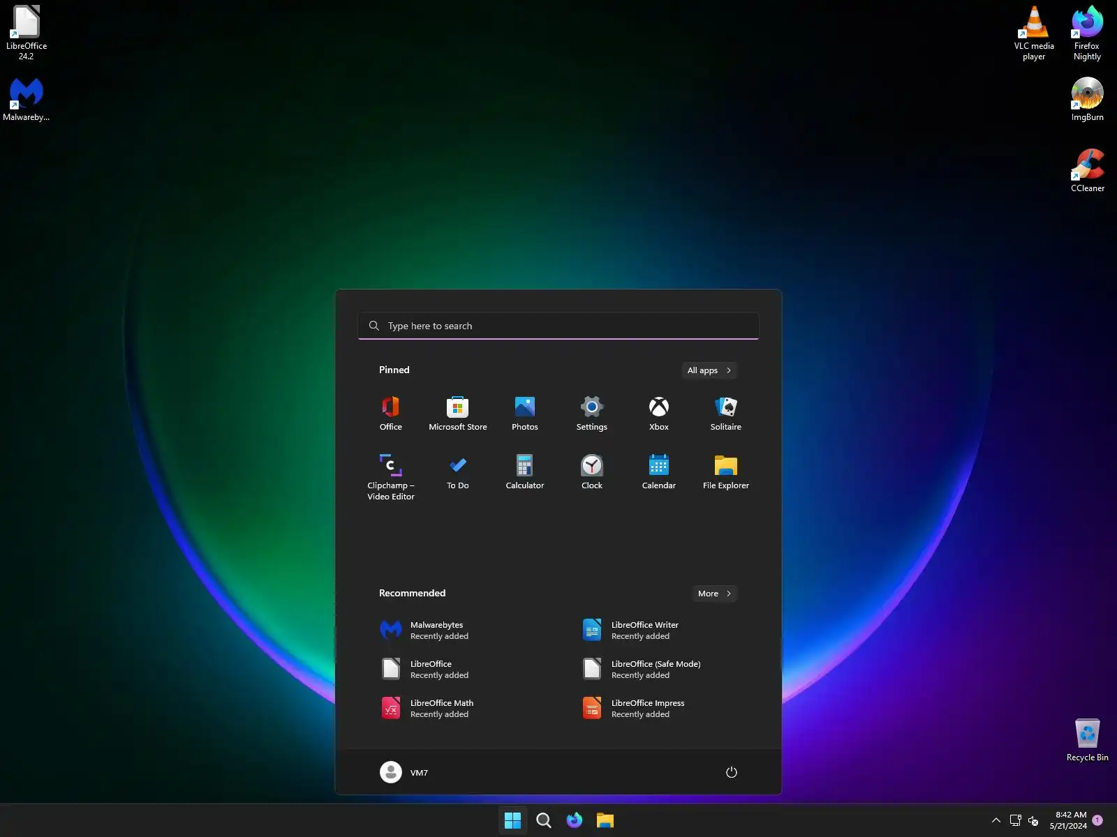Open Solitaire from pinned apps
The width and height of the screenshot is (1117, 837).
[726, 413]
